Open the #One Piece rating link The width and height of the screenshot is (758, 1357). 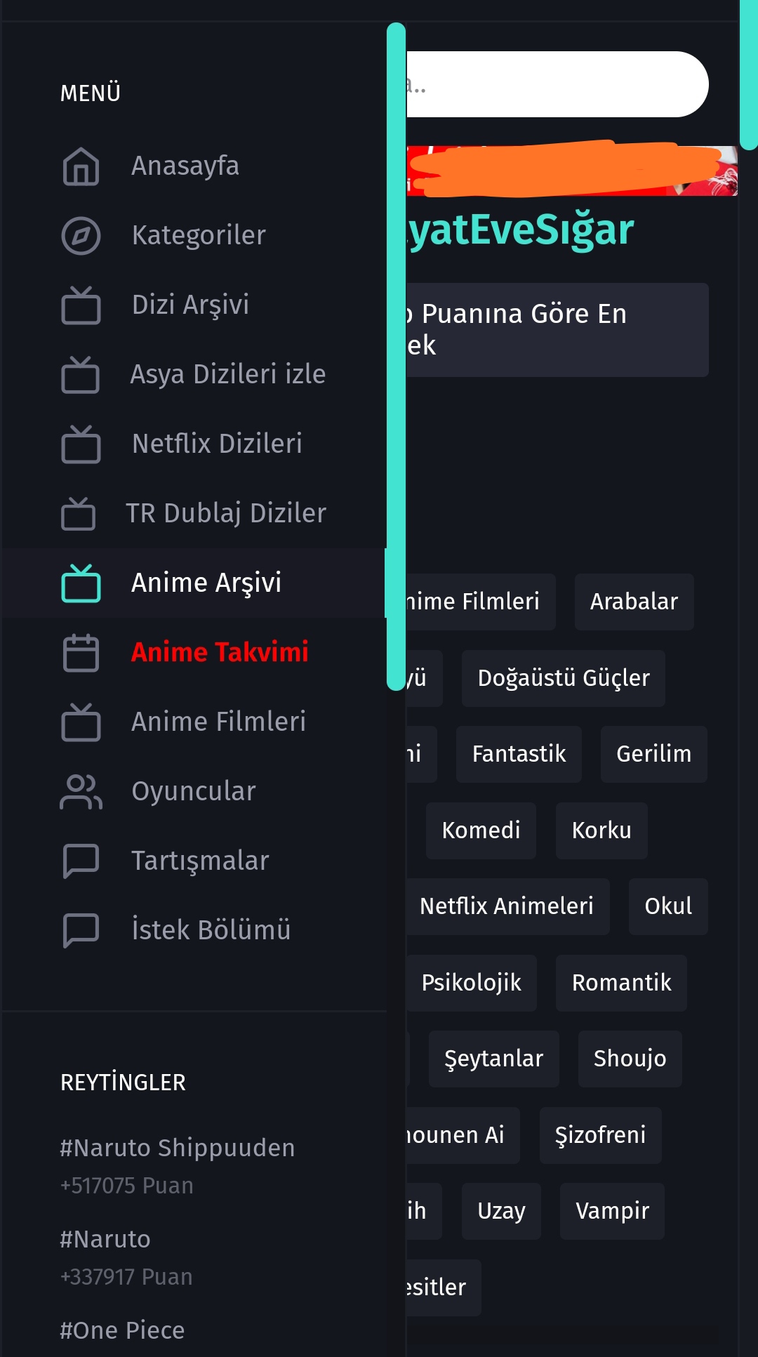tap(122, 1330)
